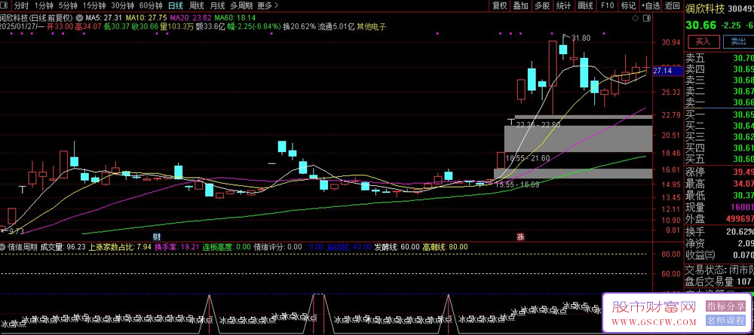Image resolution: width=754 pixels, height=335 pixels.
Task: Click the 统计 statistics button
Action: pos(563,6)
